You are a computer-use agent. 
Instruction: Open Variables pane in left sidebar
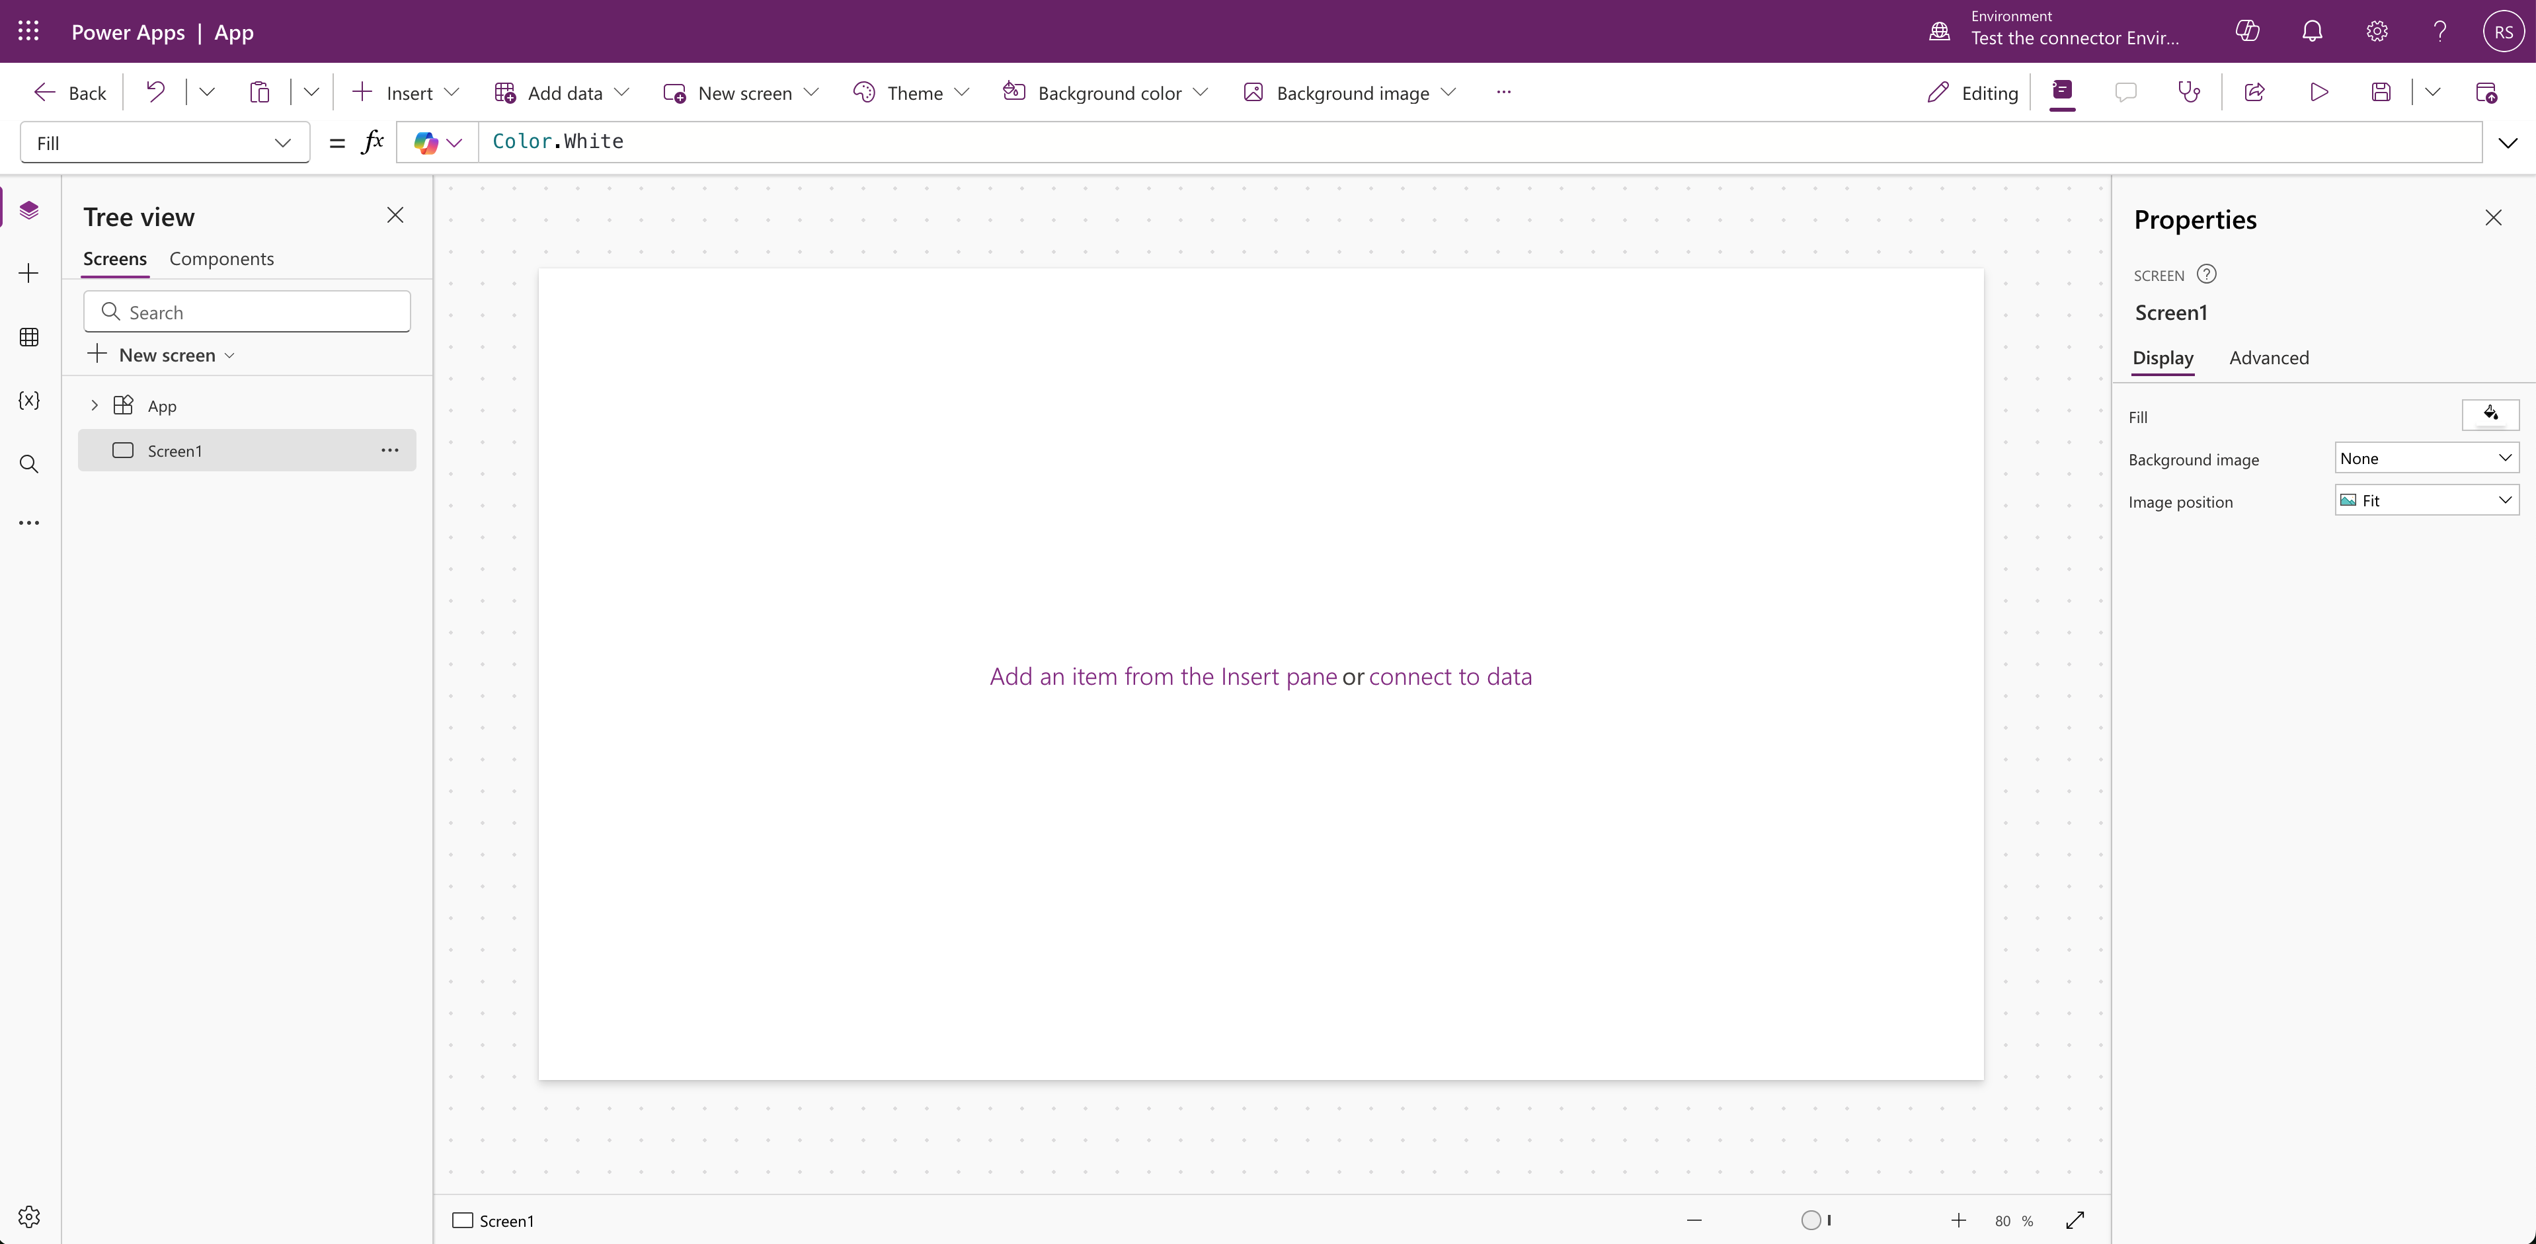click(30, 401)
